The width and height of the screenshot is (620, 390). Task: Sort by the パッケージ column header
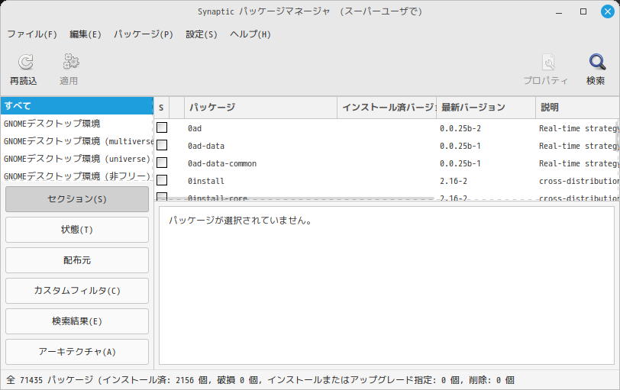[260, 108]
